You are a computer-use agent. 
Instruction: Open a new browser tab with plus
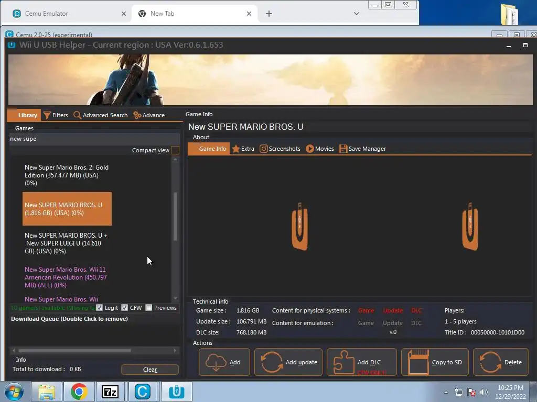pyautogui.click(x=269, y=14)
